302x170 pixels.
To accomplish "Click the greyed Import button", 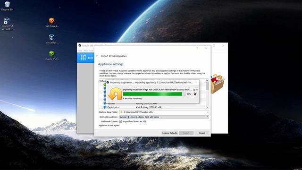I will (x=186, y=133).
